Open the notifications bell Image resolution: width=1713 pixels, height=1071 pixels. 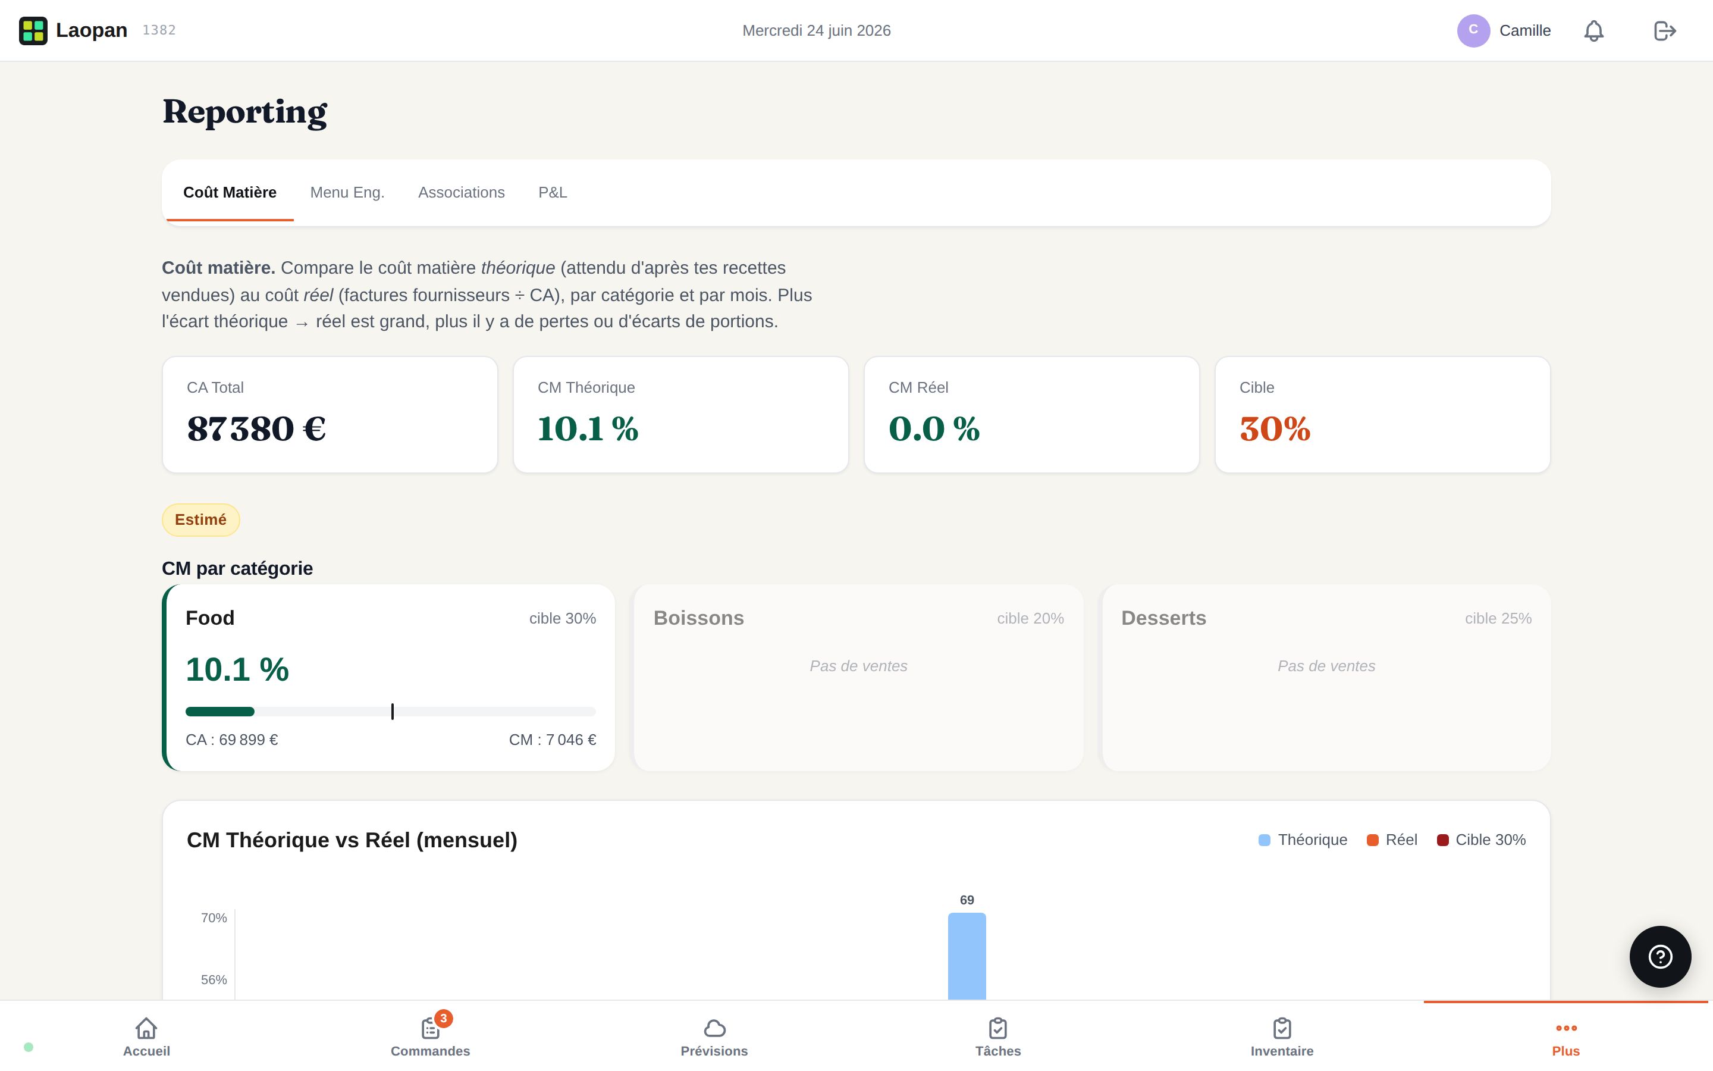1593,30
